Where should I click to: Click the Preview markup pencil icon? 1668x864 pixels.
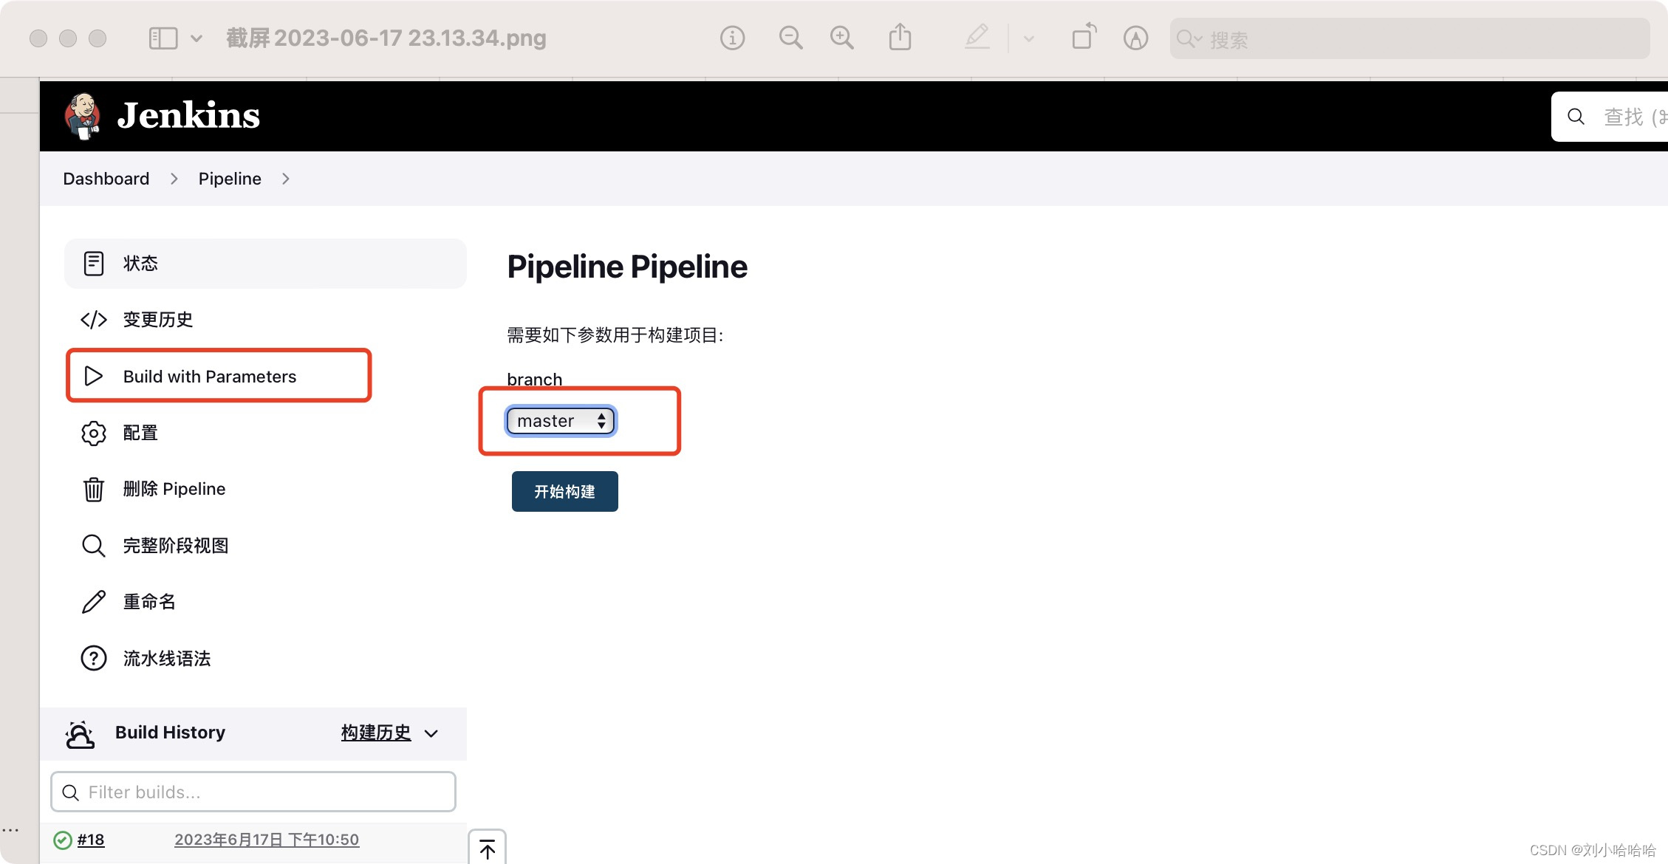point(977,37)
